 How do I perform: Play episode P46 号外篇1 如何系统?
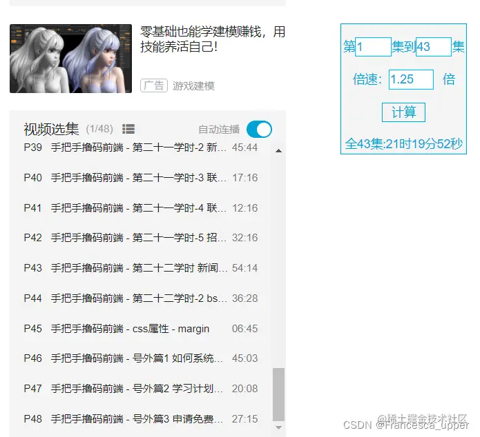tap(141, 358)
